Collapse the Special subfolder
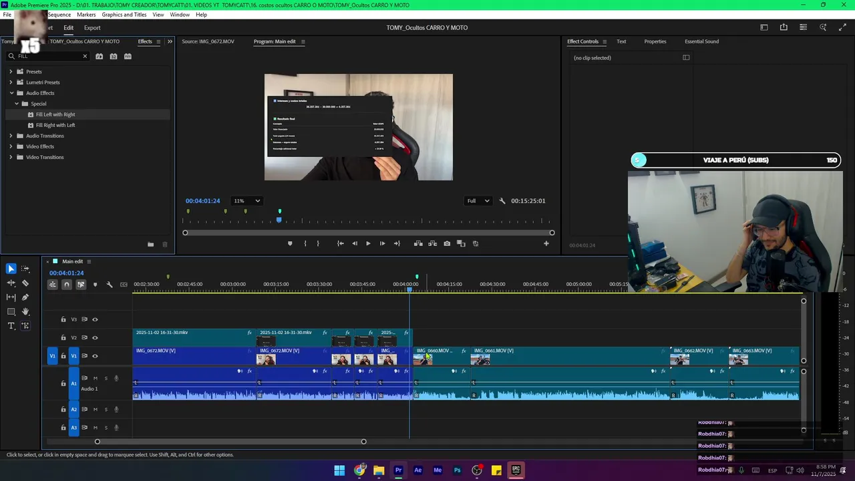This screenshot has height=481, width=855. (x=17, y=104)
